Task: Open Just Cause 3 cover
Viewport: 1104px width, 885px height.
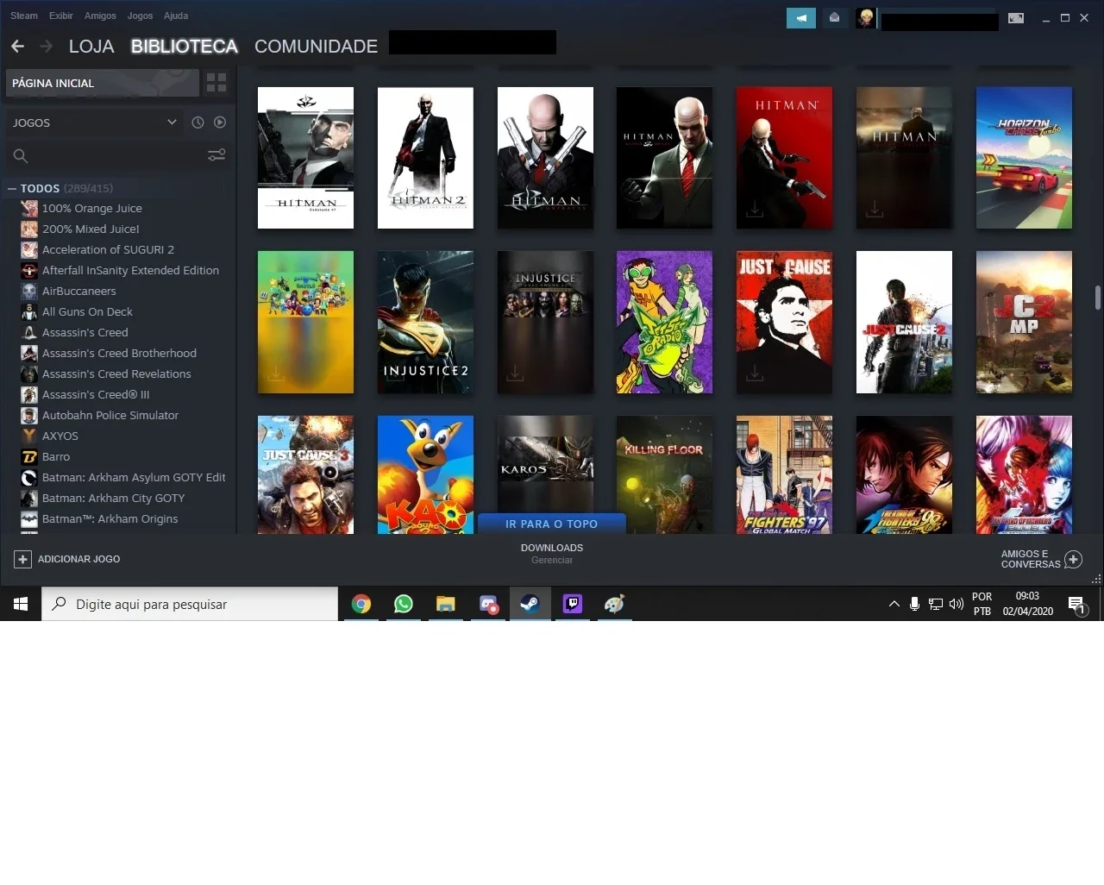Action: pos(305,474)
